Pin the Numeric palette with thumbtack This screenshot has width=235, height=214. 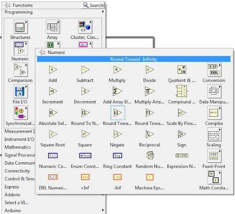[x=42, y=53]
